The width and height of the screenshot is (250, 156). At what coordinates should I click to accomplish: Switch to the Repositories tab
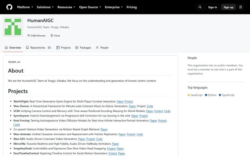(39, 48)
